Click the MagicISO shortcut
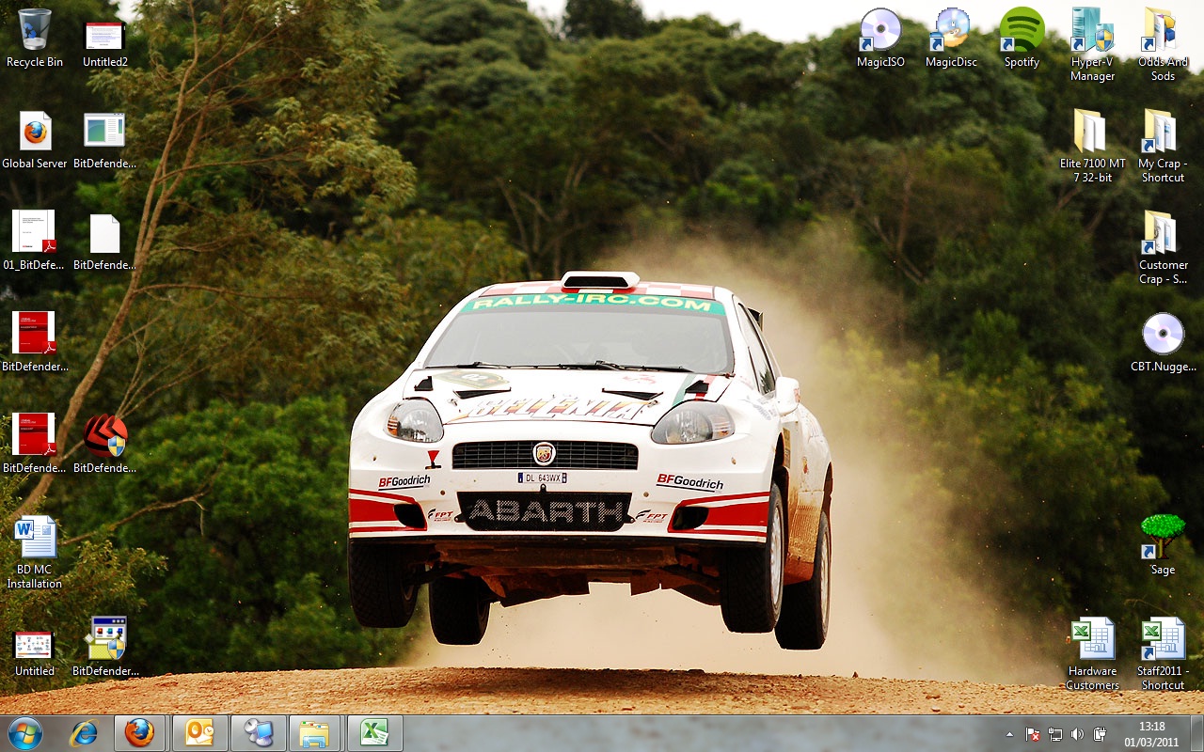 pyautogui.click(x=880, y=39)
